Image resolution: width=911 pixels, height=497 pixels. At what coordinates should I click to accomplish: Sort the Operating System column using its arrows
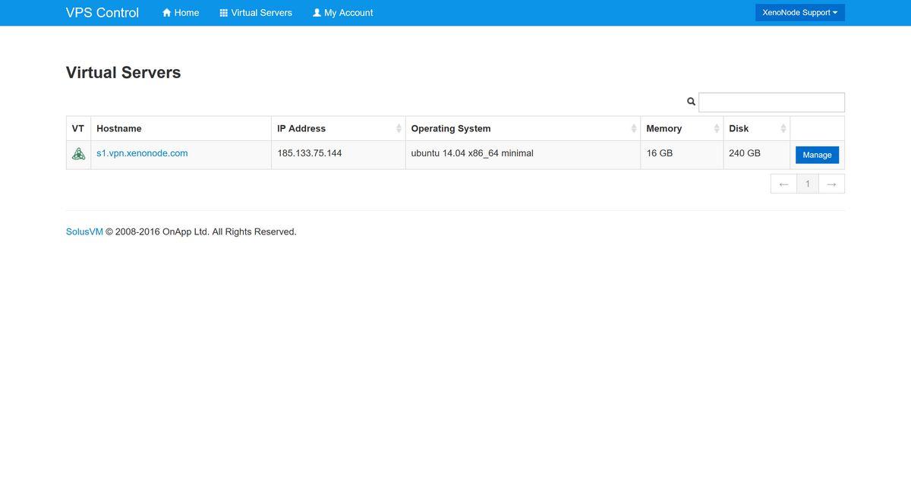[633, 129]
